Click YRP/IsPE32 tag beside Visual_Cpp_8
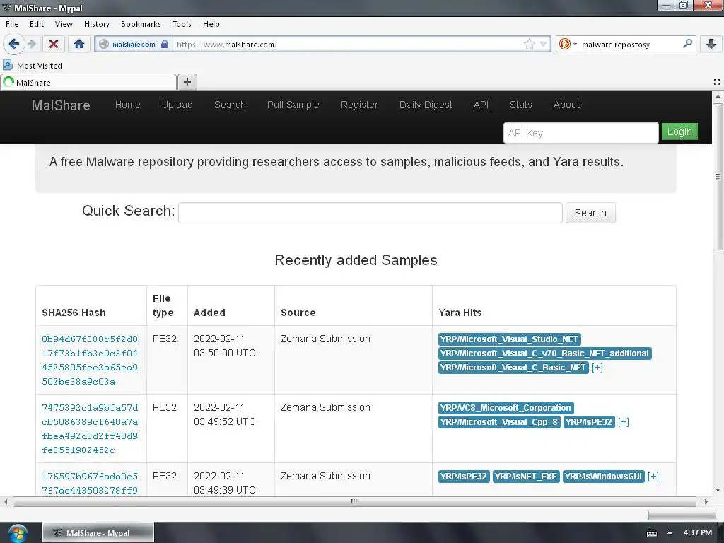Screen dimensions: 724x543 [x=589, y=422]
